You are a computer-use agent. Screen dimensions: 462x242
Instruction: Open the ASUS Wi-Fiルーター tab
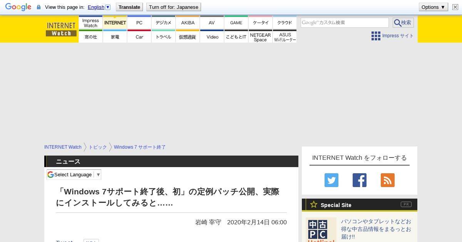click(x=285, y=36)
